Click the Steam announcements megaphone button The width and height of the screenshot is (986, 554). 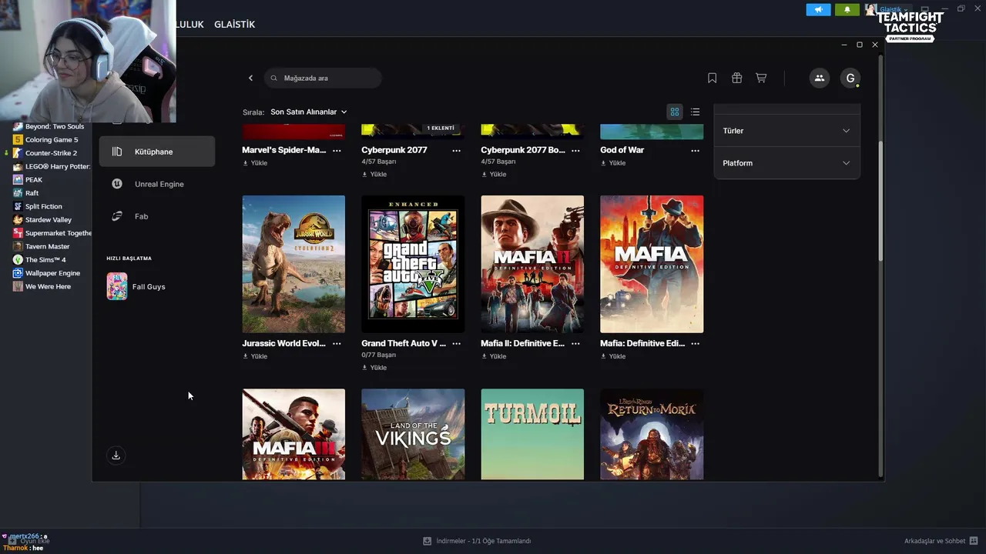[818, 9]
